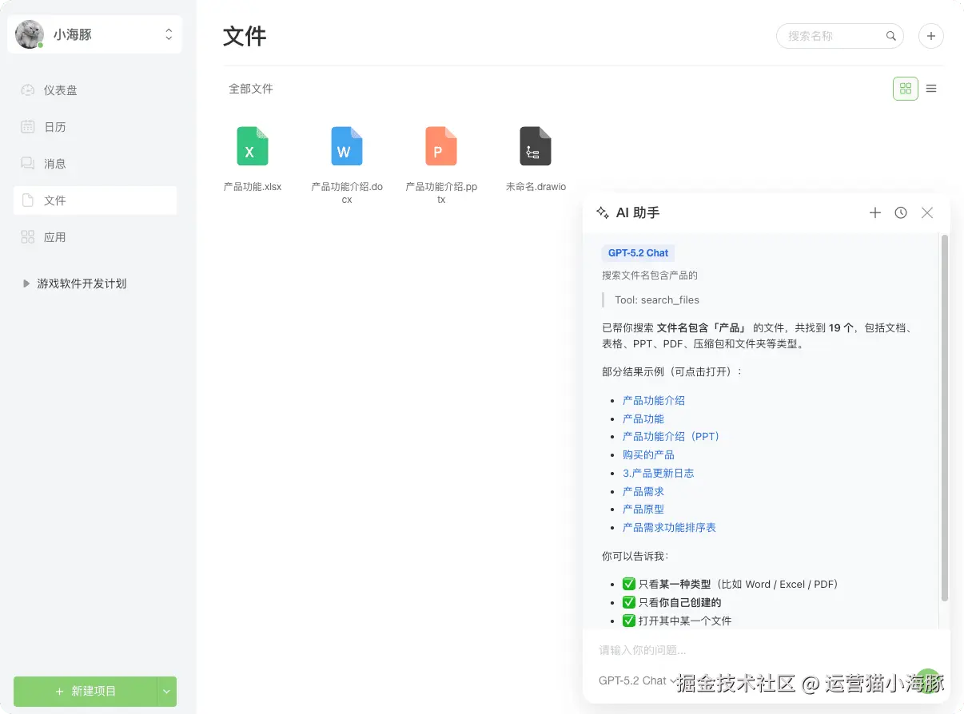Image resolution: width=964 pixels, height=714 pixels.
Task: Open 日历 in the sidebar
Action: pyautogui.click(x=95, y=127)
